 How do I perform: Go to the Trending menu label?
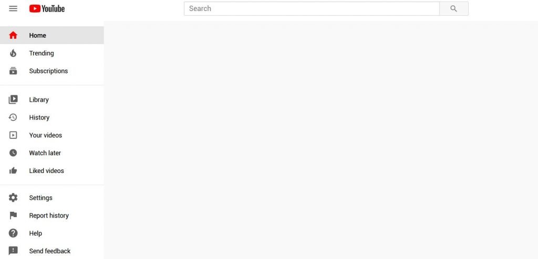pos(42,53)
